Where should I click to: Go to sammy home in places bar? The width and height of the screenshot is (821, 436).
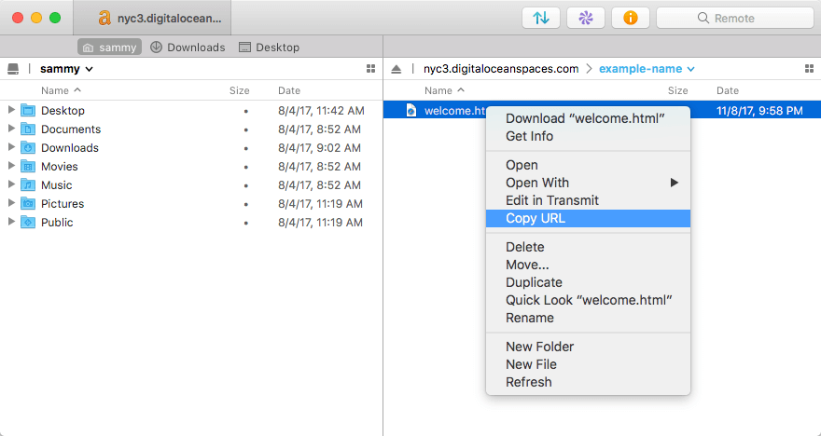click(109, 48)
